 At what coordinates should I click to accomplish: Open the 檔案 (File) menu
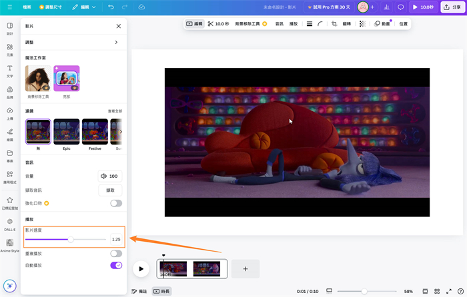point(27,7)
